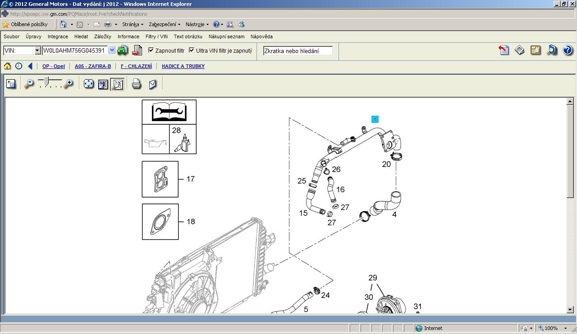This screenshot has height=334, width=577.
Task: Click the home icon in breadcrumb bar
Action: [x=7, y=66]
